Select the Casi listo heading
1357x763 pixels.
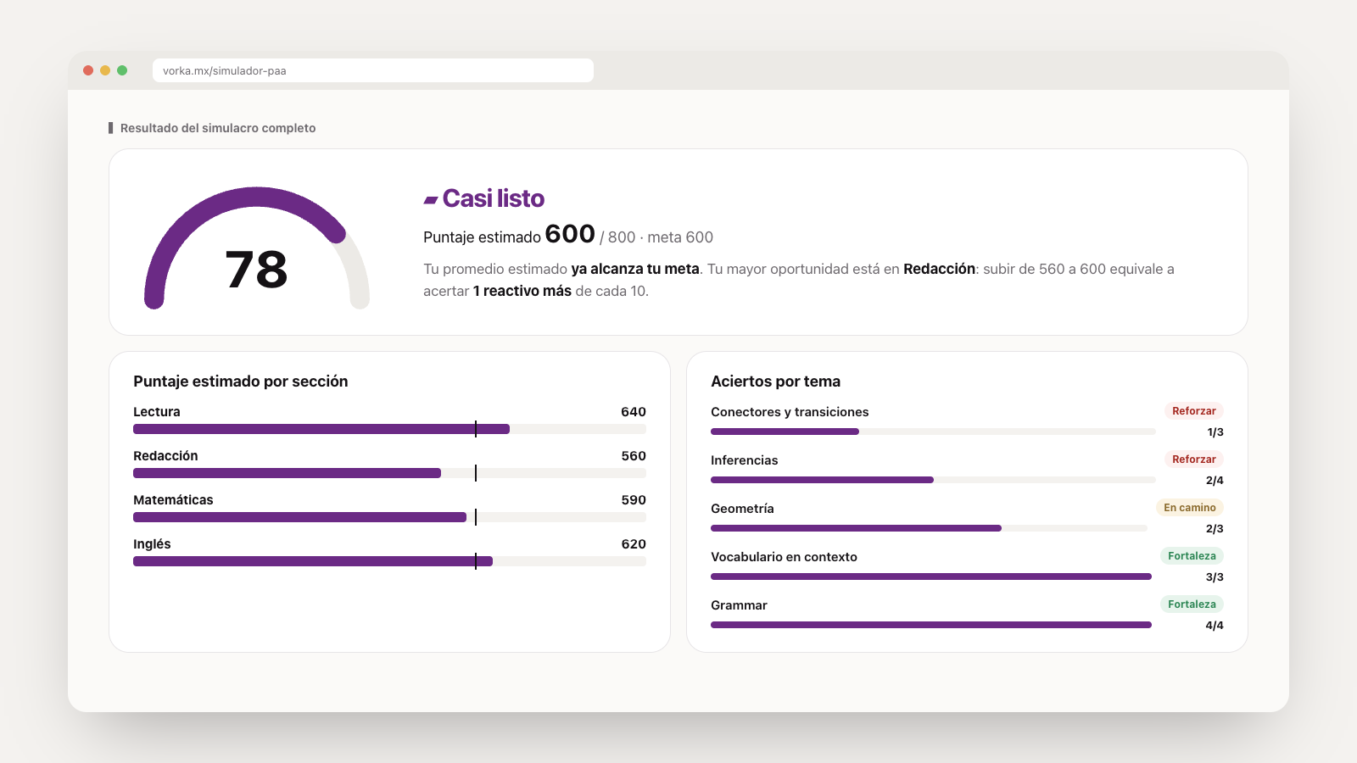coord(494,198)
